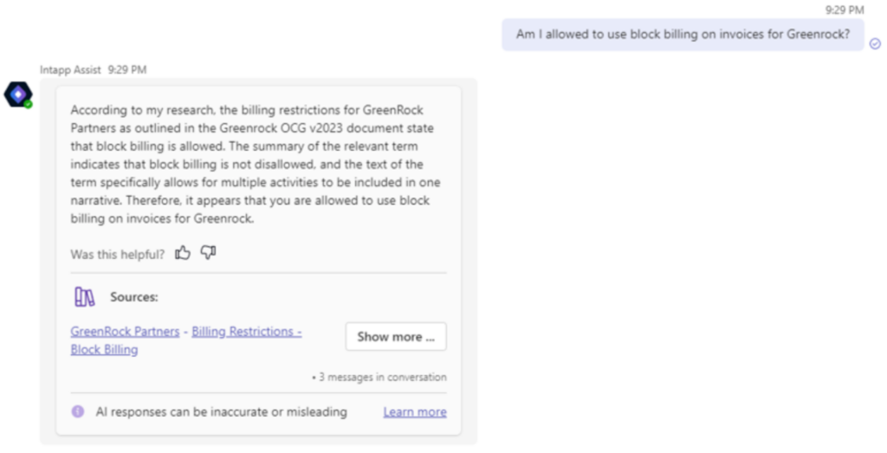Click the purple info icon by AI disclaimer
Screen dimensions: 887x453
(x=78, y=411)
